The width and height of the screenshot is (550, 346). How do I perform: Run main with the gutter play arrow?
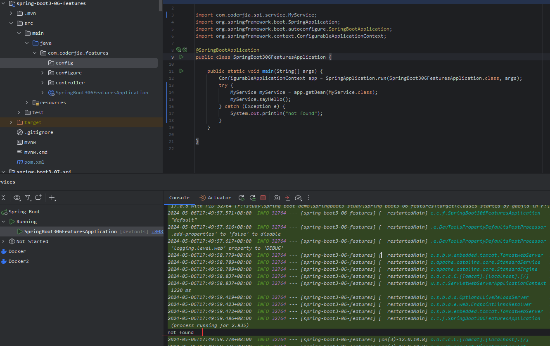coord(181,71)
